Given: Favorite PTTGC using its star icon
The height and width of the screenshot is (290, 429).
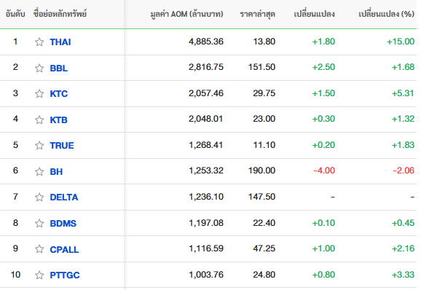Looking at the screenshot, I should click(x=39, y=275).
